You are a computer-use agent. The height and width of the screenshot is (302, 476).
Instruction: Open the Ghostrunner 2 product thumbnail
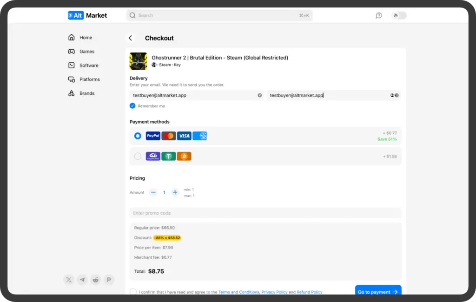coord(138,61)
